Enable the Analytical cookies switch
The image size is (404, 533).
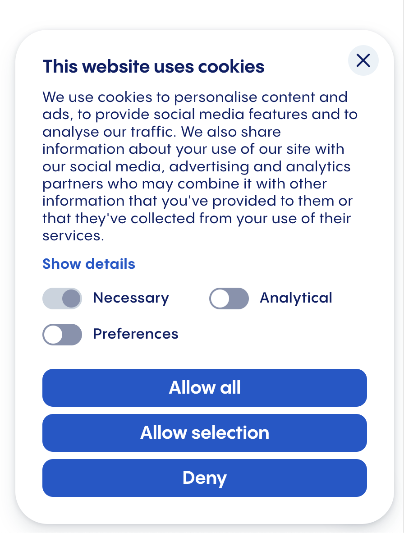click(x=229, y=299)
